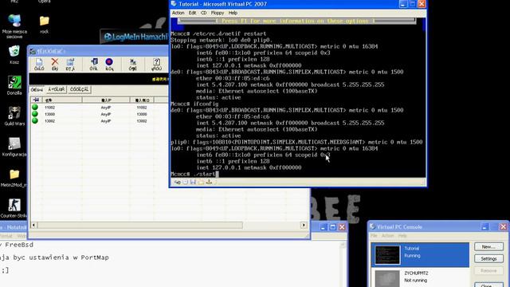Click Settings button in Virtual PC Console
Screen dimensions: 510x287
tap(488, 258)
